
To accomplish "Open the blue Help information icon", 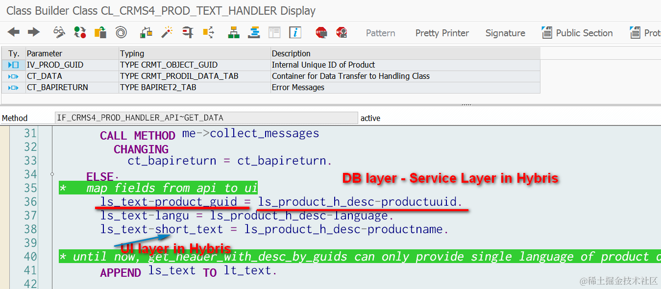I will point(295,33).
